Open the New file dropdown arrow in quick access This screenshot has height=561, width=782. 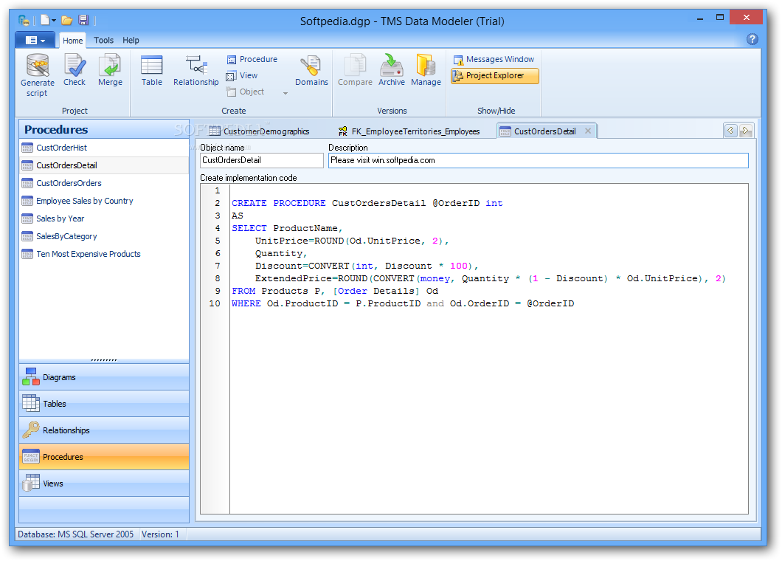[x=54, y=21]
